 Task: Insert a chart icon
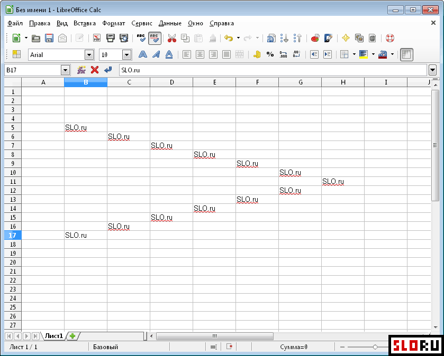pyautogui.click(x=315, y=38)
